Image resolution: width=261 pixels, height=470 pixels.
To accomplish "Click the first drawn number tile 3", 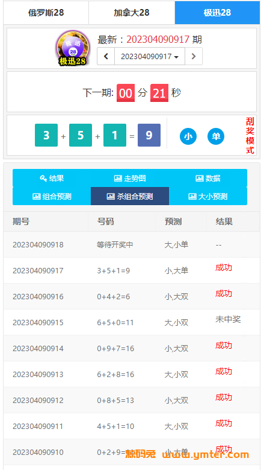I will pyautogui.click(x=46, y=135).
